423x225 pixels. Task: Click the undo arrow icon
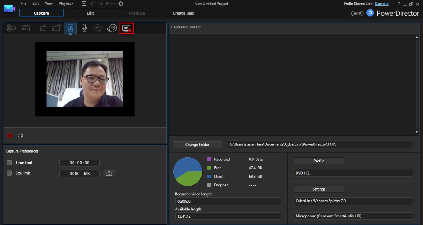[x=93, y=4]
